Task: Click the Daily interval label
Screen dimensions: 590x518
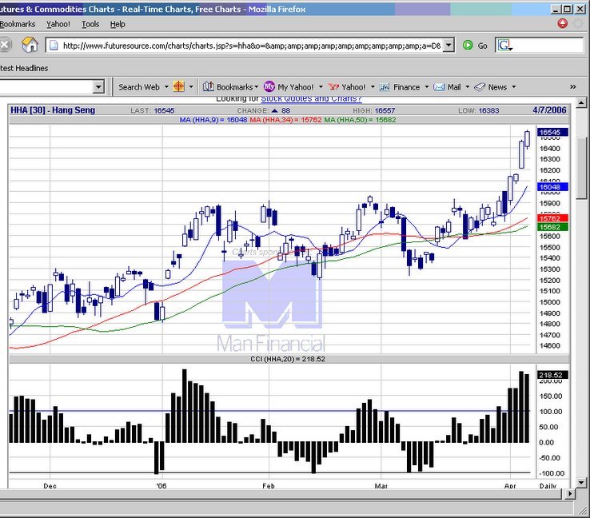Action: 548,486
